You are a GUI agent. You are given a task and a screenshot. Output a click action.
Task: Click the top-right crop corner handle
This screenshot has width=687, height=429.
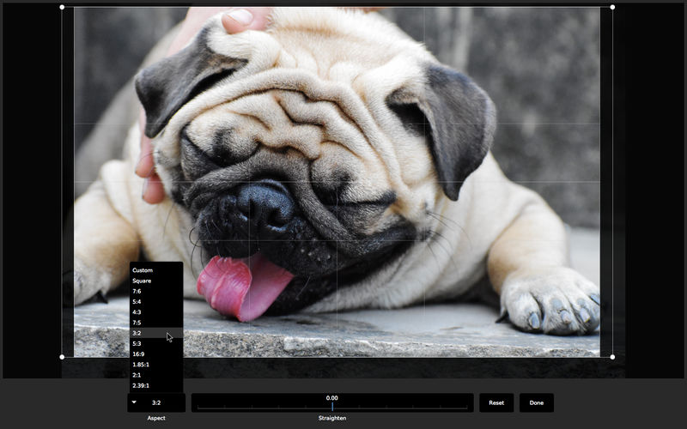(x=612, y=8)
